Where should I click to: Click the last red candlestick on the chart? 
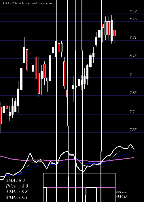(115, 33)
